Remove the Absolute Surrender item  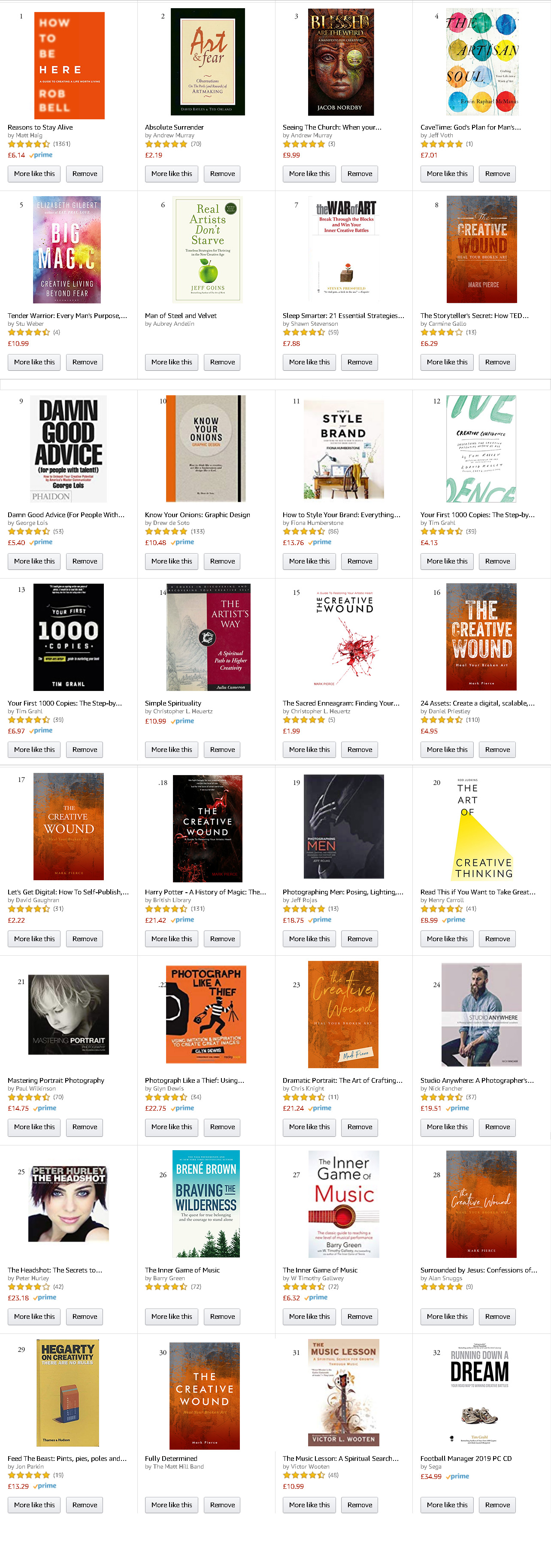click(x=222, y=174)
